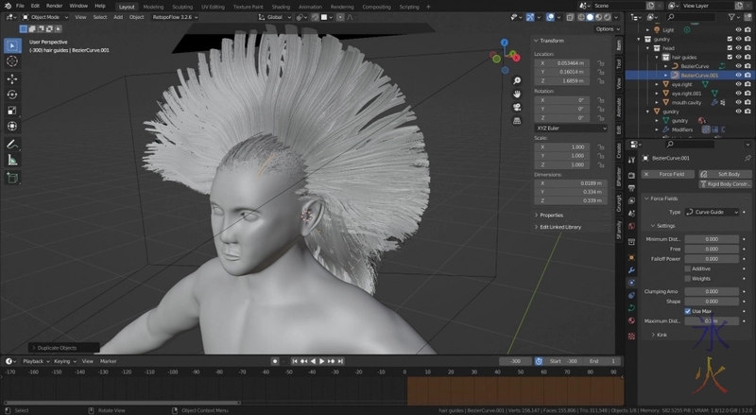The height and width of the screenshot is (415, 756).
Task: Select the Cursor tool in toolbar
Action: coord(12,61)
